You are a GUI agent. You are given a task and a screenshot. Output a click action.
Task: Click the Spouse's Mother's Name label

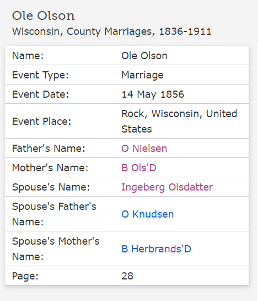56,249
